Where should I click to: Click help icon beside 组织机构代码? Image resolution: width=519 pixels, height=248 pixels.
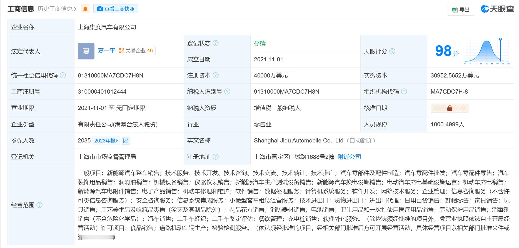pyautogui.click(x=404, y=91)
